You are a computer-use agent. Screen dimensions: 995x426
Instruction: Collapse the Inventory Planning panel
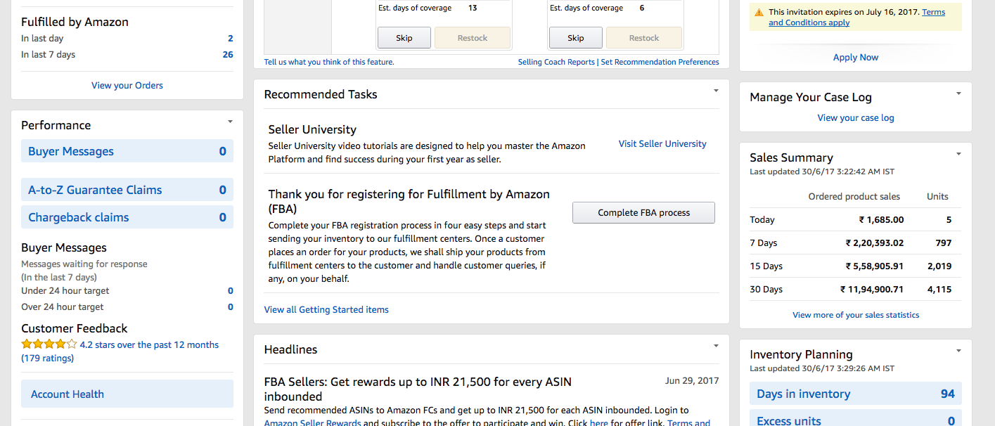[958, 350]
